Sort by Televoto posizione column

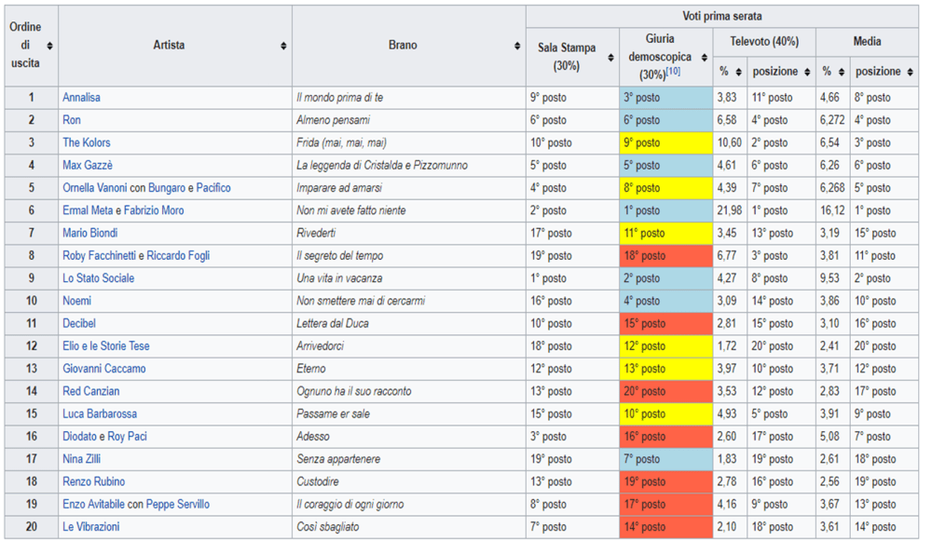point(807,72)
